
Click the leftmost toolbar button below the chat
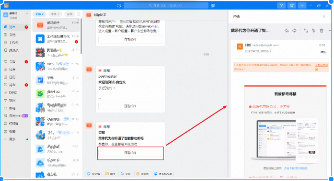[93, 174]
